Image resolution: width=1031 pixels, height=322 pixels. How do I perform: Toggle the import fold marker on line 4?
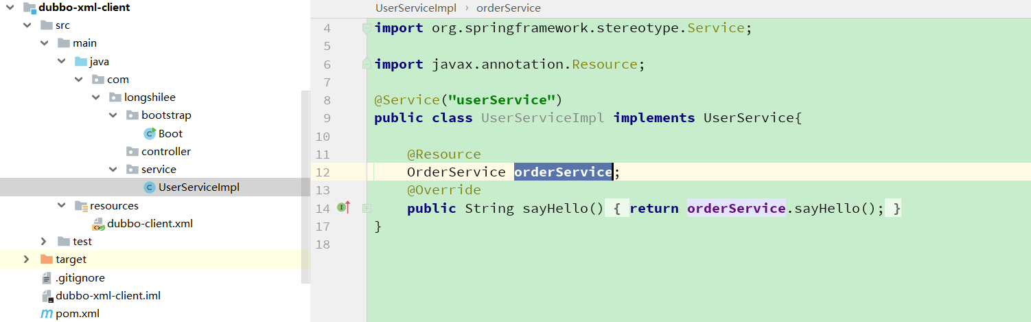click(x=367, y=28)
